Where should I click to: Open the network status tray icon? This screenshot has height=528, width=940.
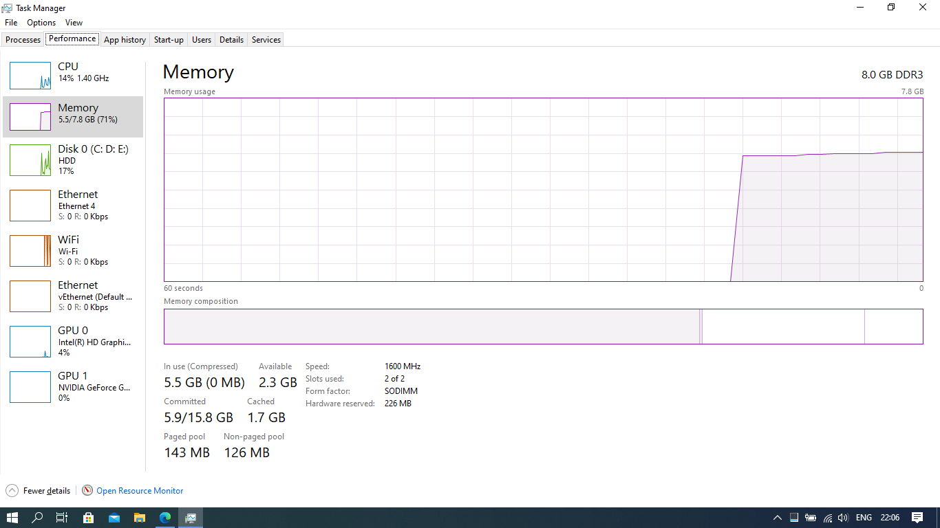(826, 518)
